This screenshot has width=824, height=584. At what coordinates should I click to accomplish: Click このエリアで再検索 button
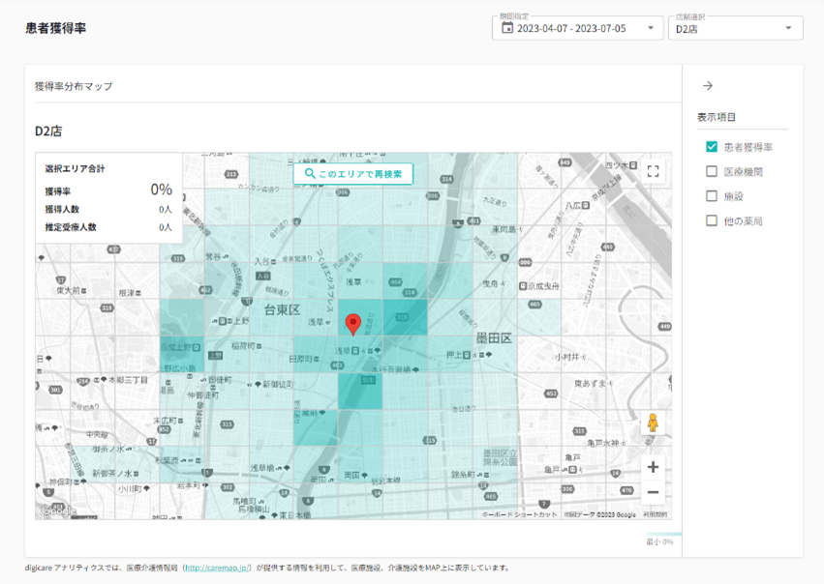(x=353, y=174)
